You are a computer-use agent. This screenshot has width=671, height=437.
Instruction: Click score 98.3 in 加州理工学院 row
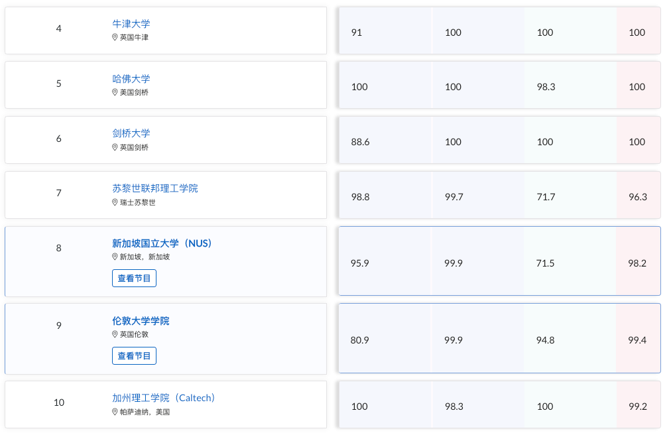tap(454, 406)
